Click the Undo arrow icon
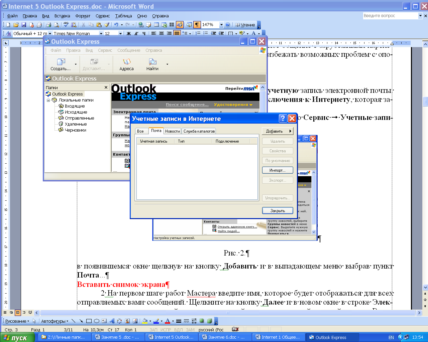 [116, 25]
